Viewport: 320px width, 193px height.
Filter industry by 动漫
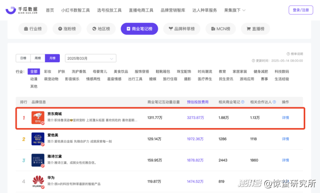[34, 79]
